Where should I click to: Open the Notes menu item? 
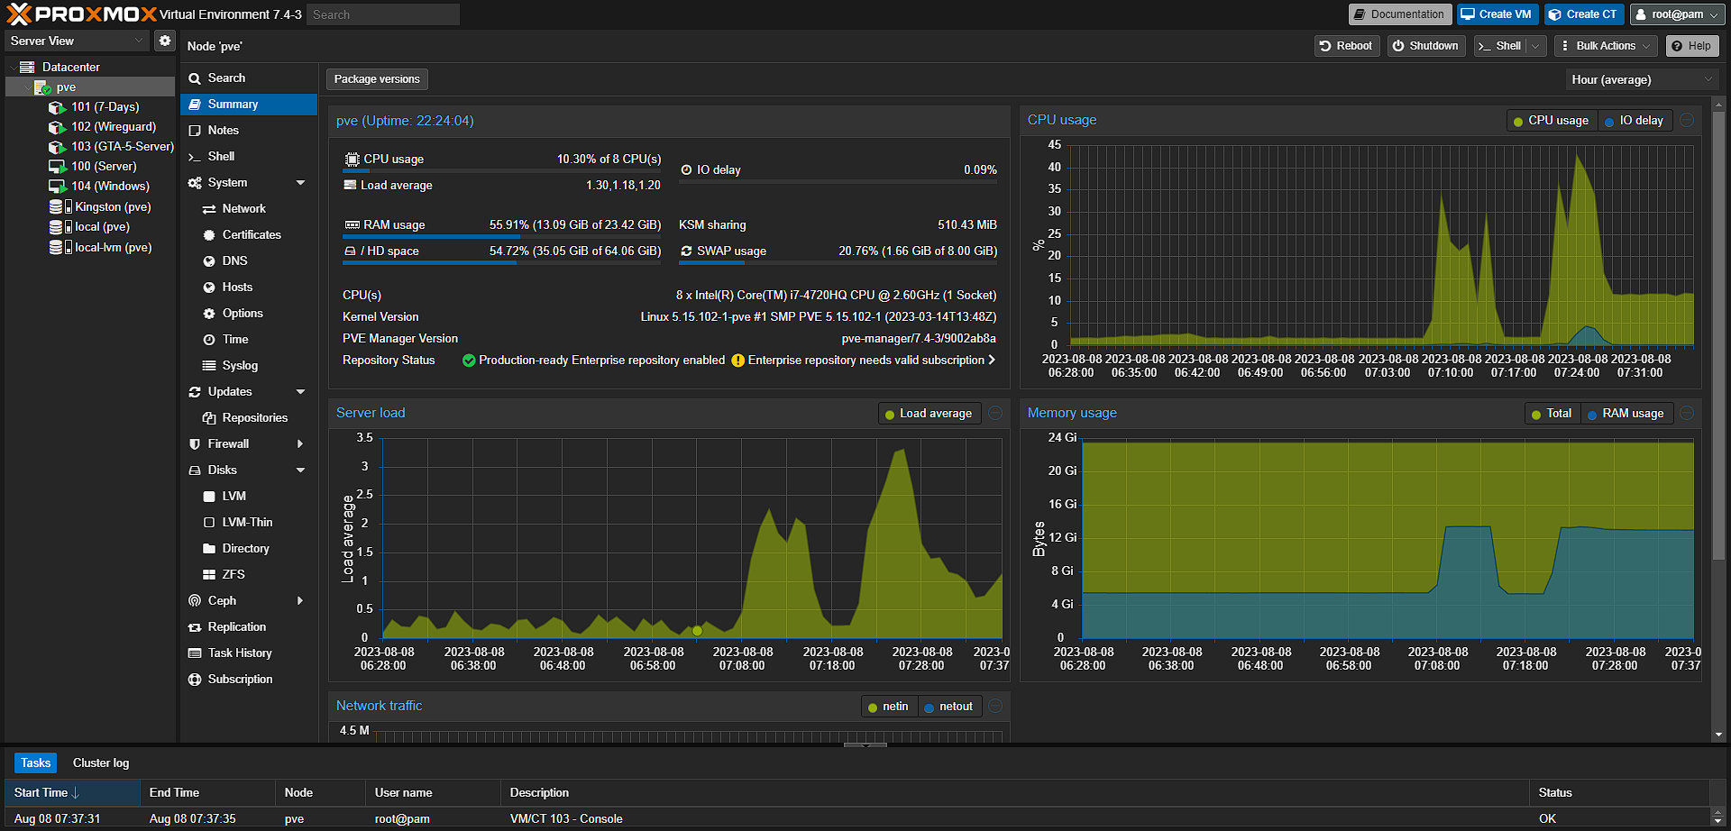pos(249,131)
